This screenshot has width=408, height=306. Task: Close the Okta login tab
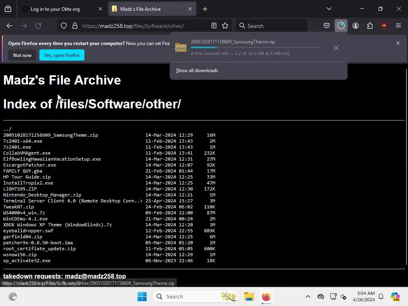(x=100, y=9)
